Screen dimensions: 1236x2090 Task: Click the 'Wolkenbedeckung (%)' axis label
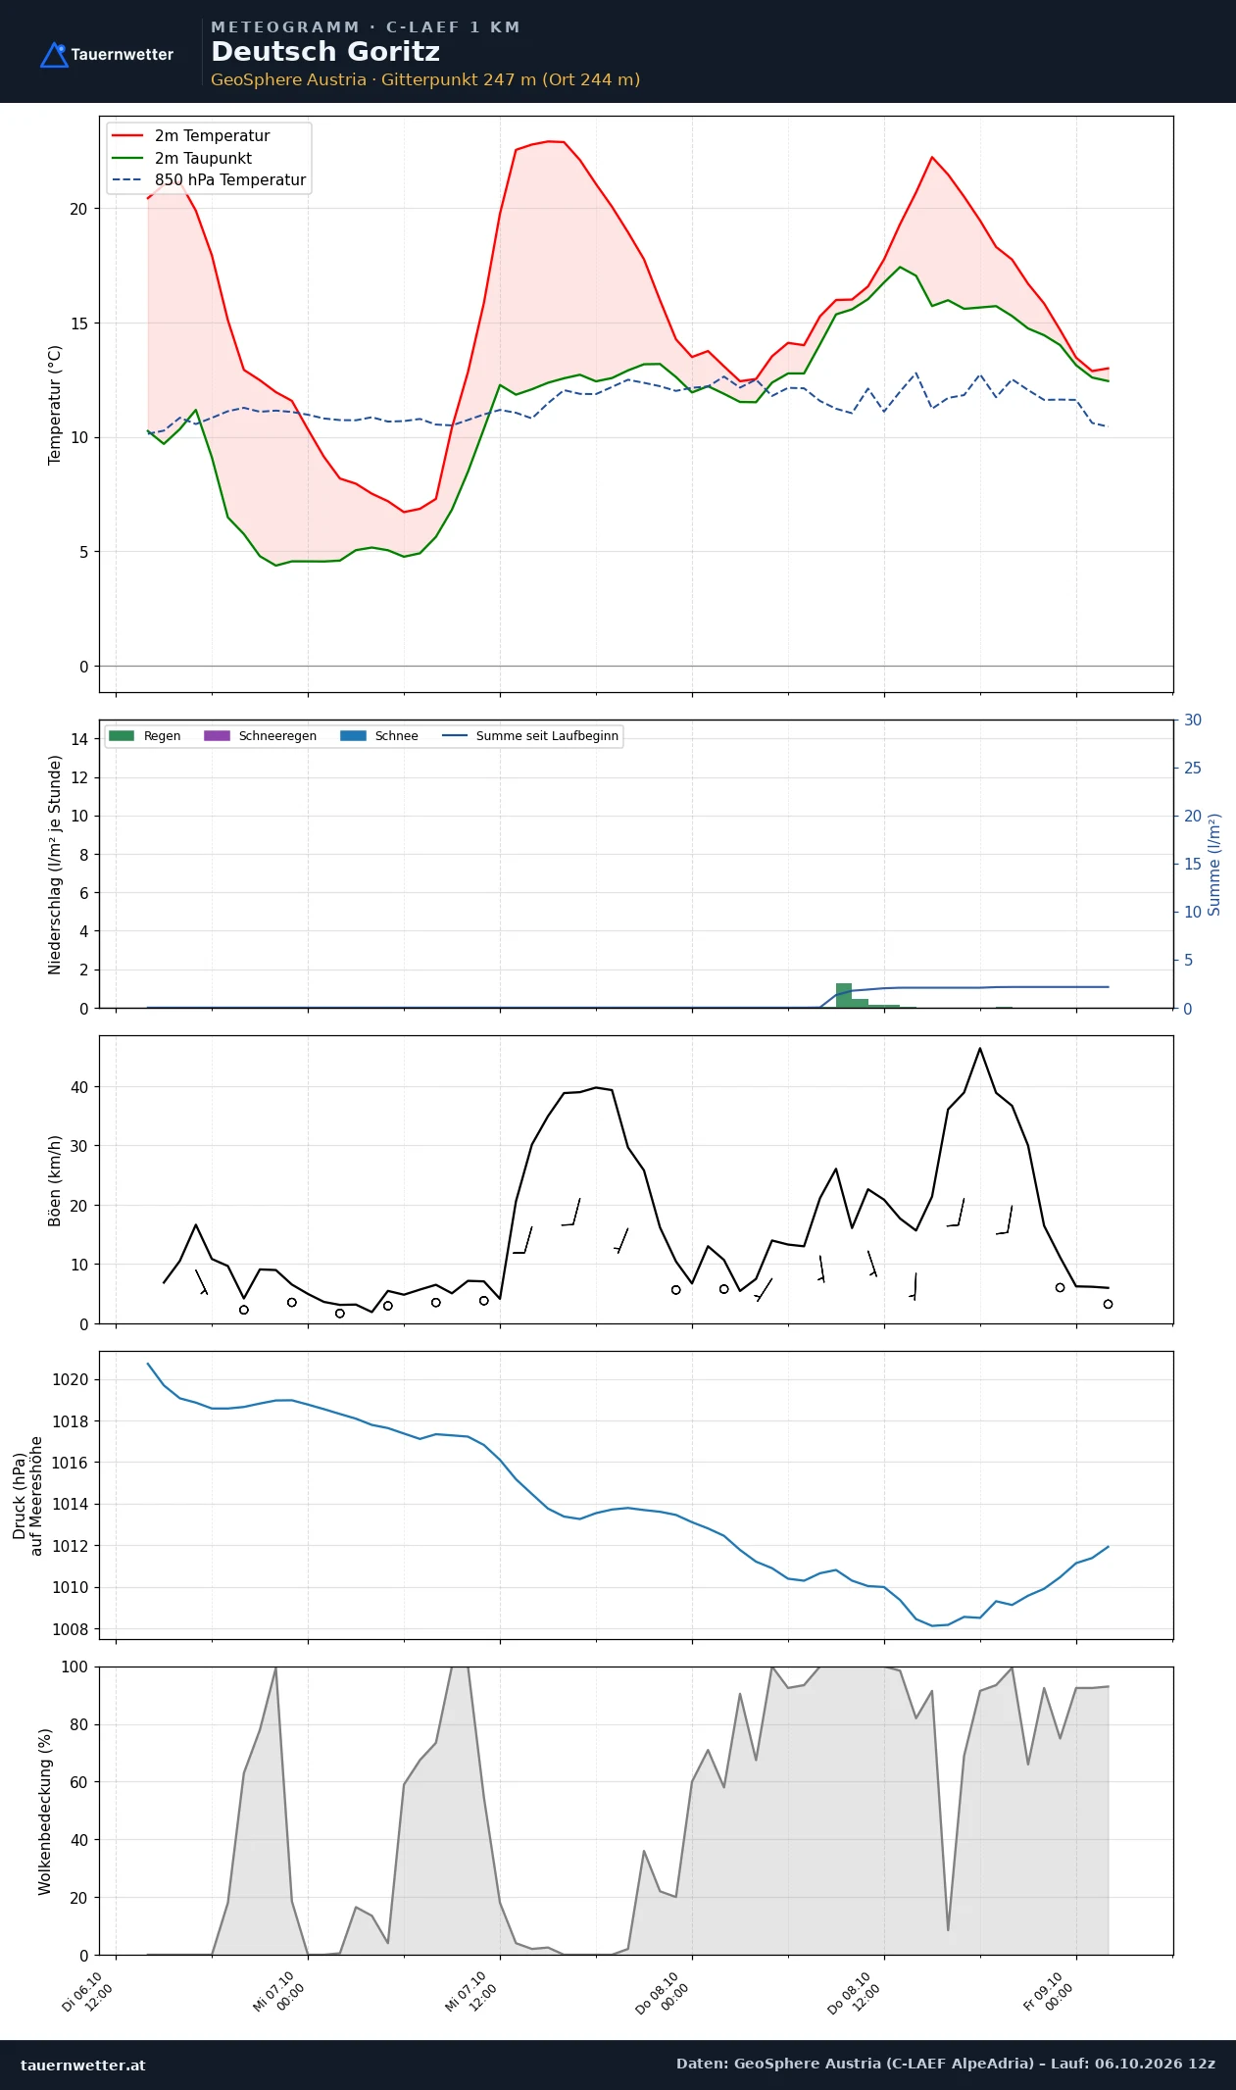click(x=45, y=1812)
